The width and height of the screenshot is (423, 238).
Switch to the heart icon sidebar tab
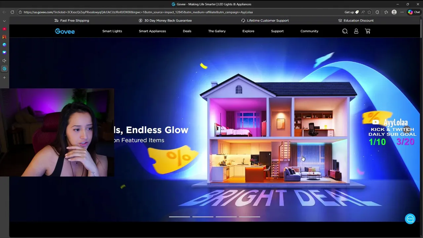click(4, 53)
